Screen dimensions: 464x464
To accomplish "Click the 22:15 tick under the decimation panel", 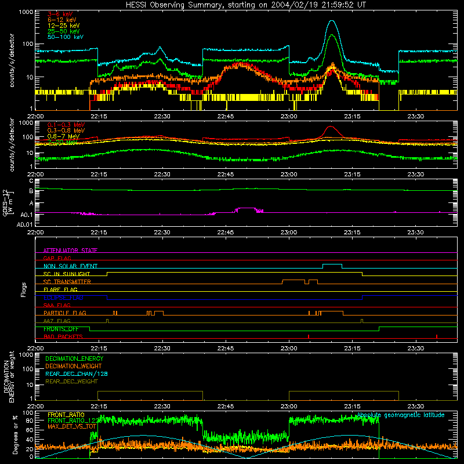I will [99, 407].
